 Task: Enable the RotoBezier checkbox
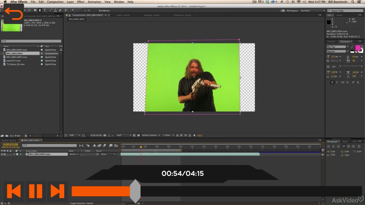97,11
